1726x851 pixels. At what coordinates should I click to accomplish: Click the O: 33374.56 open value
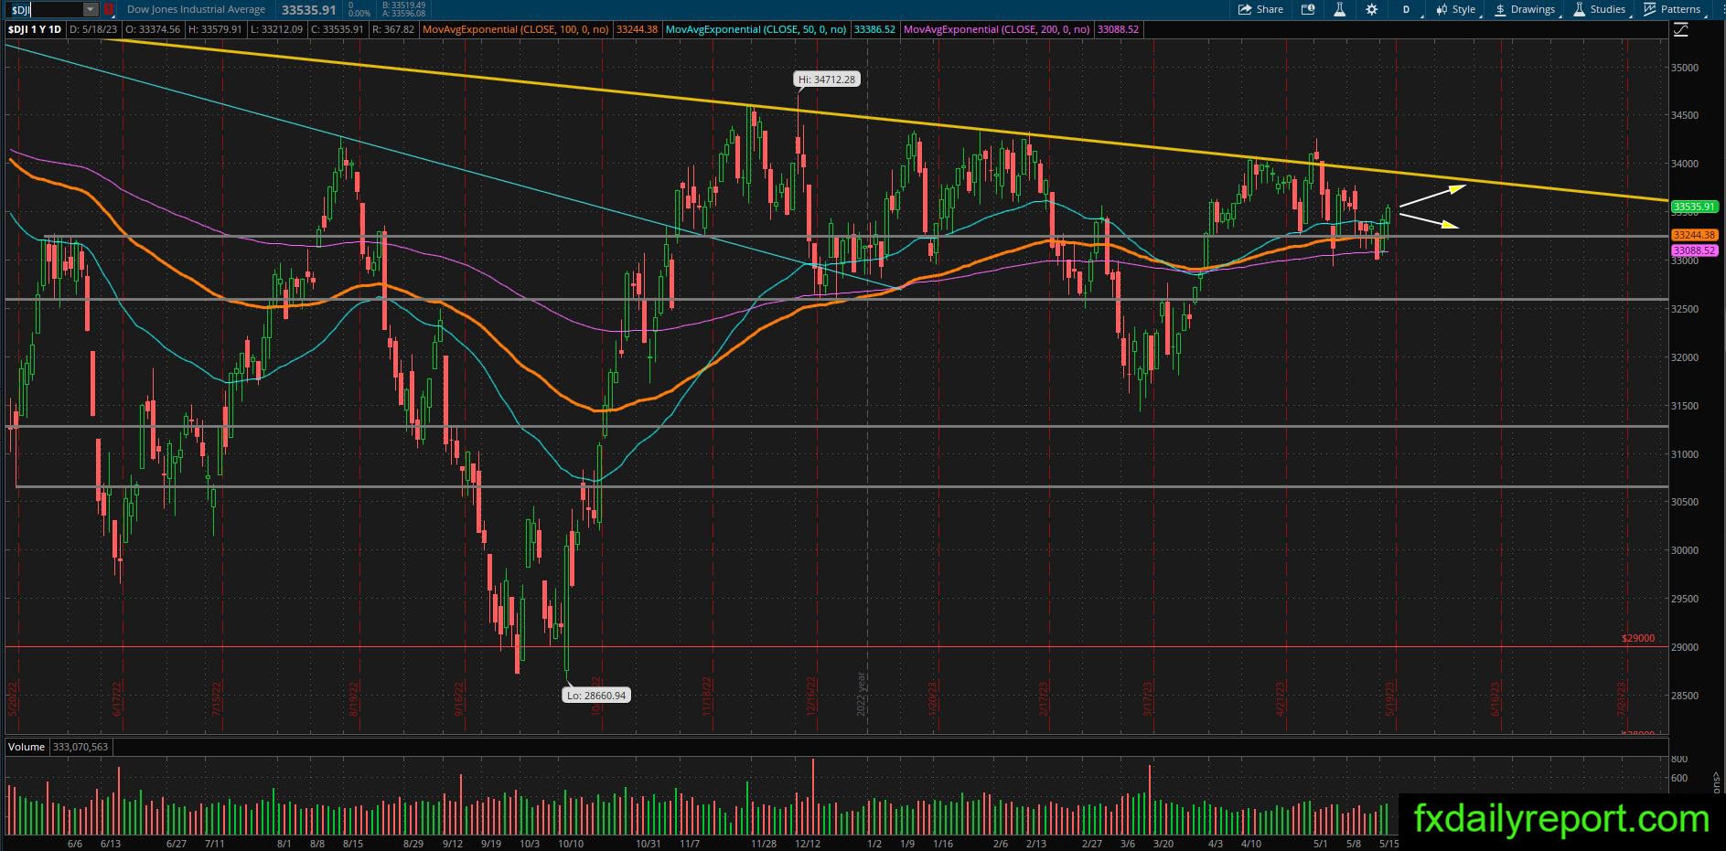click(153, 29)
